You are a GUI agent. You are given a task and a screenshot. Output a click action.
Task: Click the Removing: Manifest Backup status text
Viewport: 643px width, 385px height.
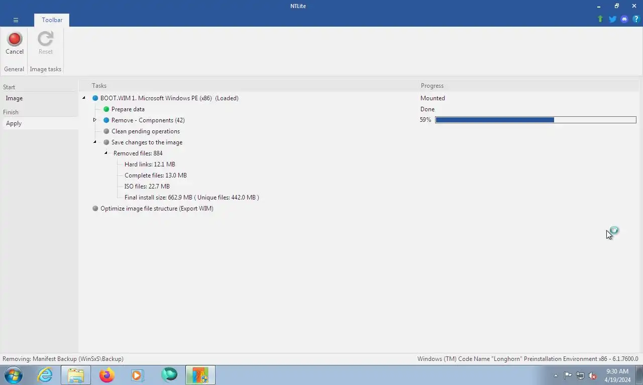[63, 359]
